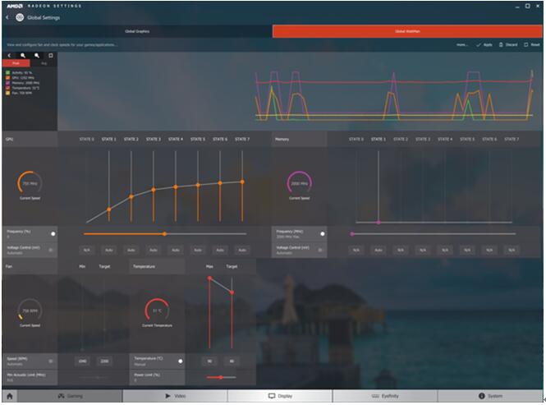Click the yellow Fan legend swatch
The width and height of the screenshot is (546, 405).
7,93
